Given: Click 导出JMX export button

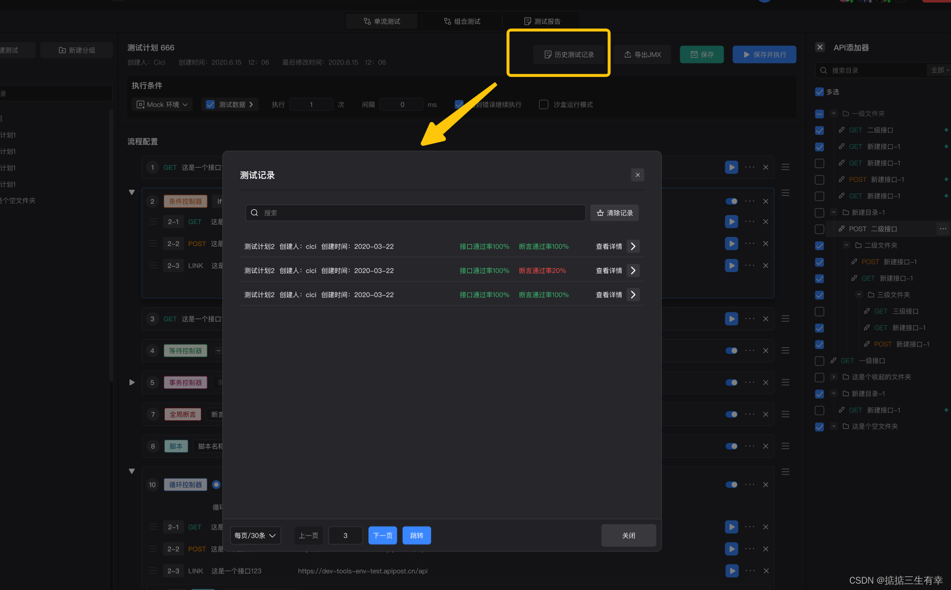Looking at the screenshot, I should 642,55.
